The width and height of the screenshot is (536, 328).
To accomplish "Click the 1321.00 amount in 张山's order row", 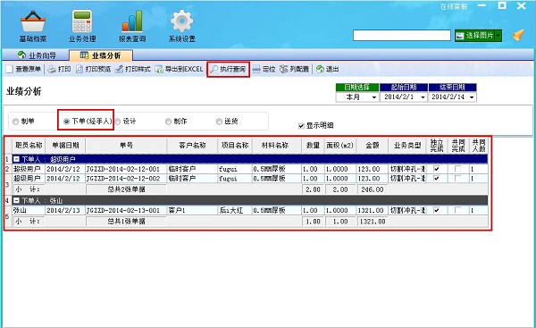I will pos(373,210).
